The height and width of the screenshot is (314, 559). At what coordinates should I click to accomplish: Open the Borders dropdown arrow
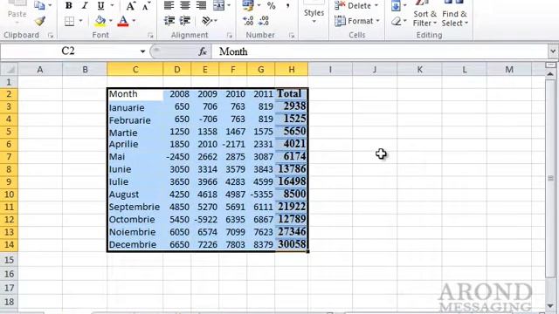point(81,21)
